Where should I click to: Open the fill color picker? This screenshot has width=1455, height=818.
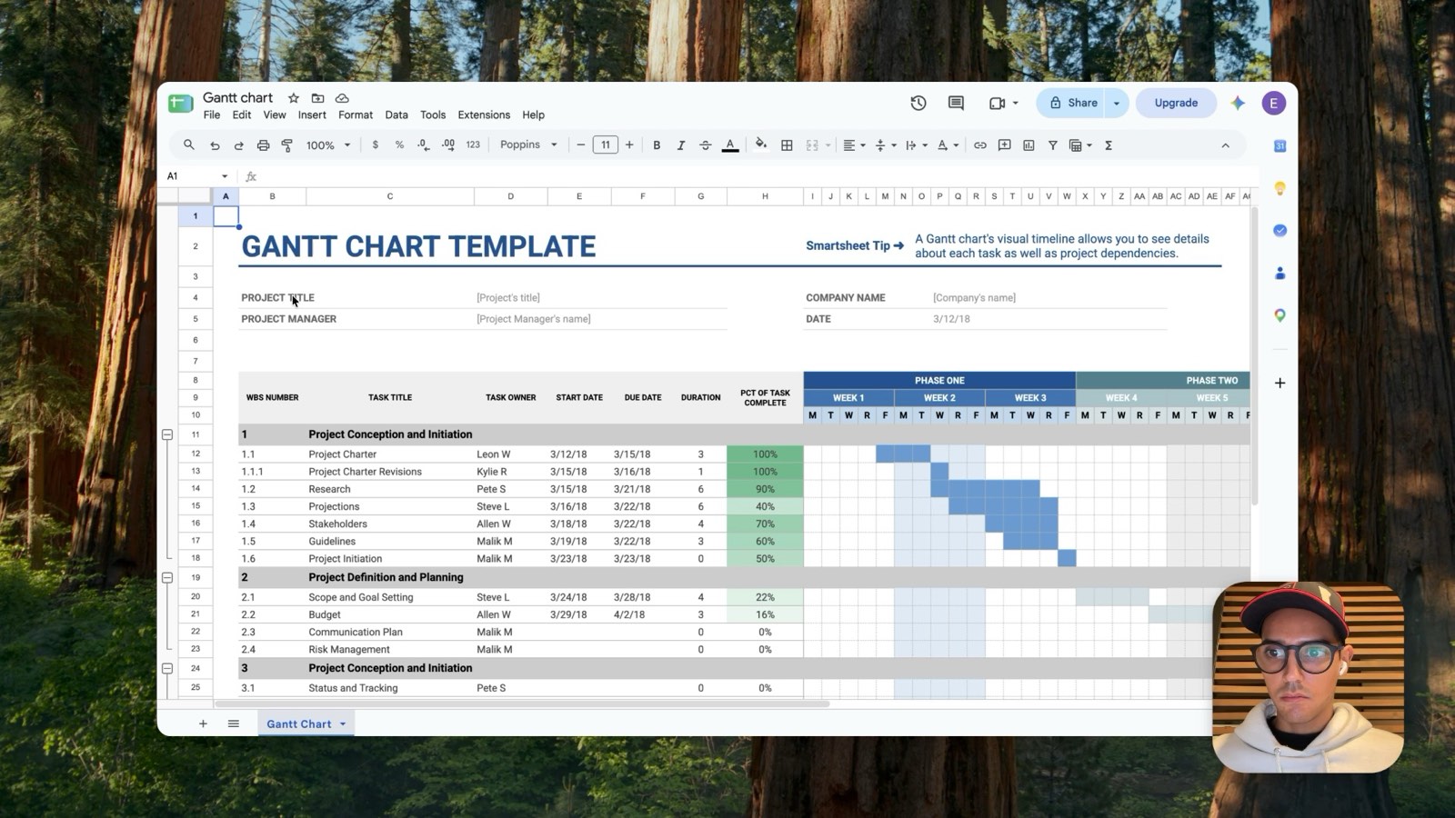point(760,145)
